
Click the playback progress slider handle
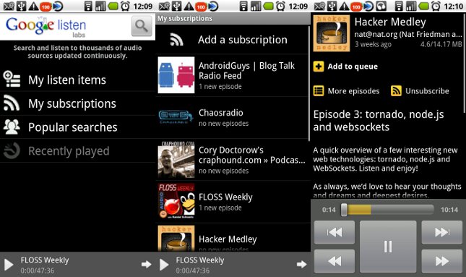click(x=344, y=210)
